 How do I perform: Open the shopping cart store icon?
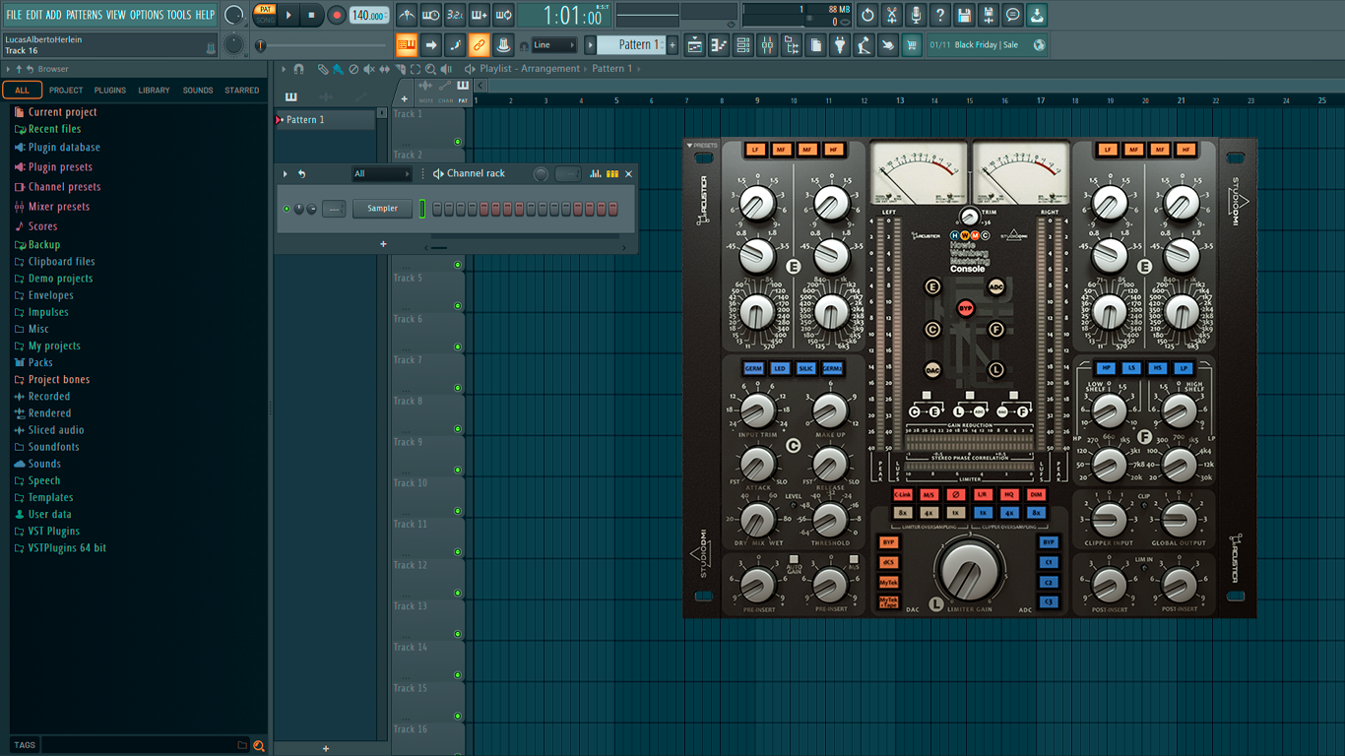point(912,44)
